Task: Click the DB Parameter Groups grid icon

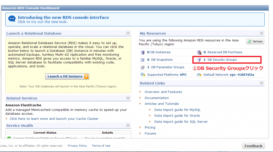Action: 143,67
